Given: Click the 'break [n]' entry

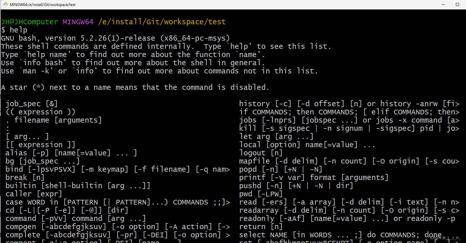Looking at the screenshot, I should (x=25, y=177).
